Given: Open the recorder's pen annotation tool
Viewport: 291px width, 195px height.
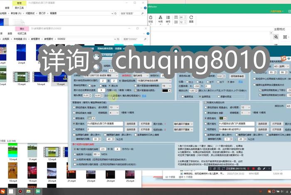Looking at the screenshot, I should [x=264, y=168].
